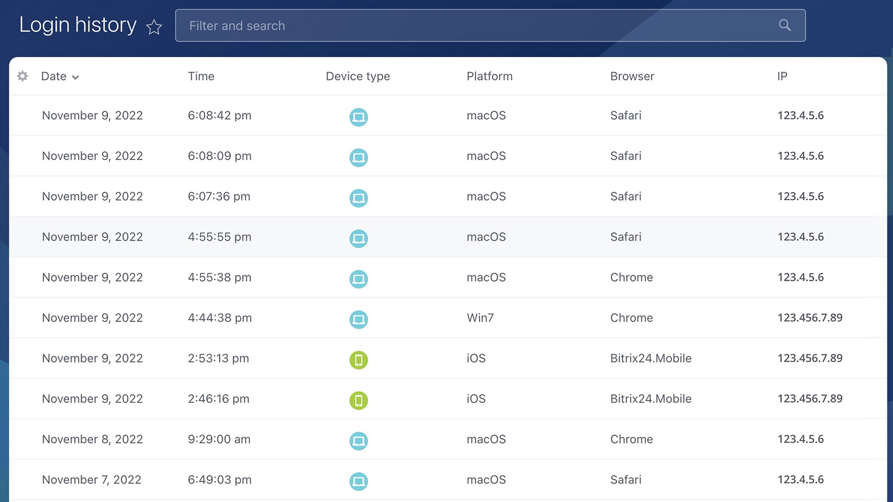This screenshot has height=502, width=893.
Task: Click the Time column header
Action: pyautogui.click(x=201, y=76)
